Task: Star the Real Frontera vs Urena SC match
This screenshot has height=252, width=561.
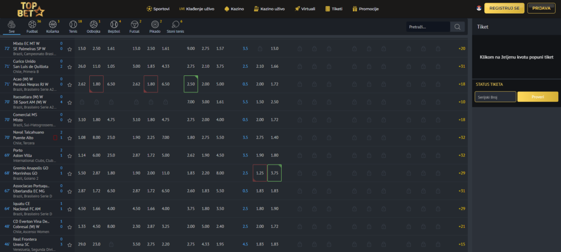Action: pos(70,245)
